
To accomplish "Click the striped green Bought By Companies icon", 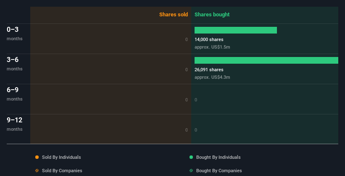I will tap(191, 171).
